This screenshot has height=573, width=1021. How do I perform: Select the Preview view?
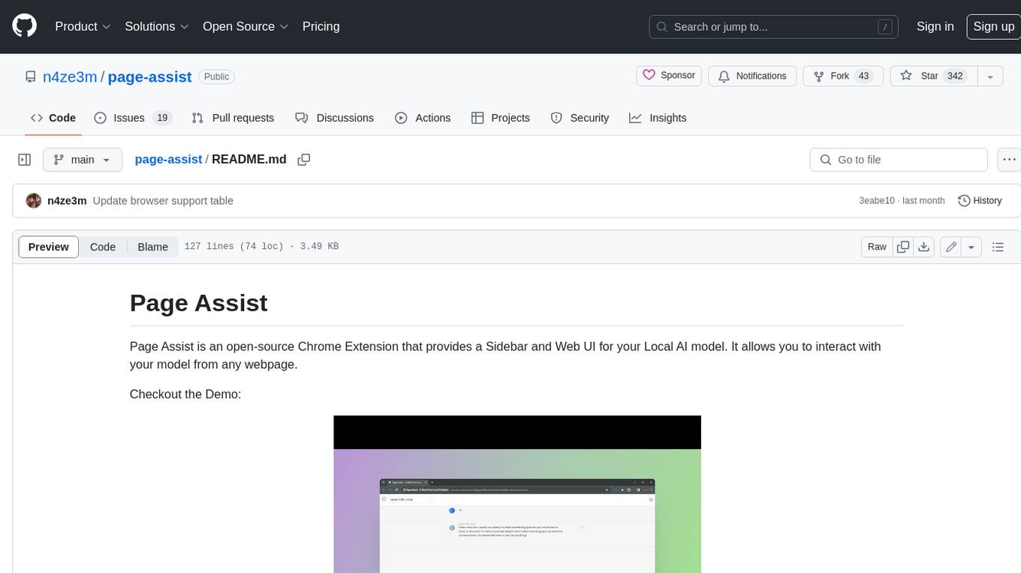click(x=49, y=247)
